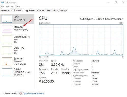Switch to the Processes tab
This screenshot has width=127, height=97.
[x=5, y=11]
